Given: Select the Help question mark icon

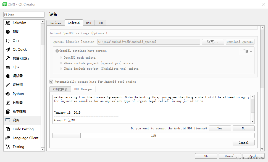Looking at the screenshot, I should 8,32.
